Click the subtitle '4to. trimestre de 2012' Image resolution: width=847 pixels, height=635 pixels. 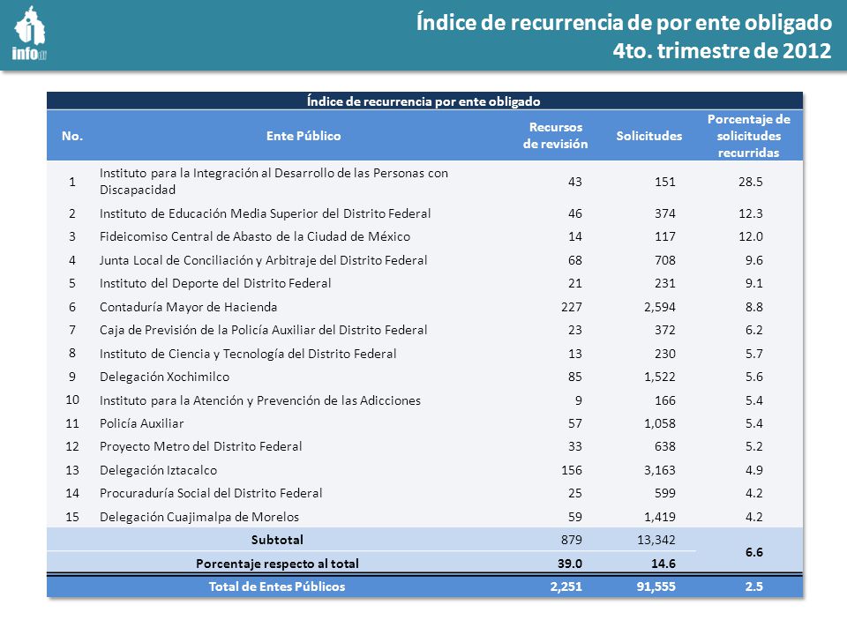(723, 51)
